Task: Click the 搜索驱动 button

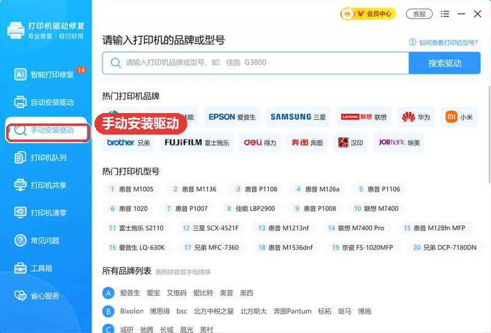Action: (444, 63)
